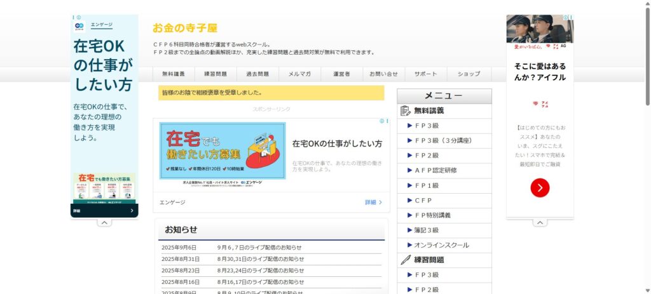Click the お知らせ section heading
Screen dimensions: 651x294
click(x=181, y=230)
